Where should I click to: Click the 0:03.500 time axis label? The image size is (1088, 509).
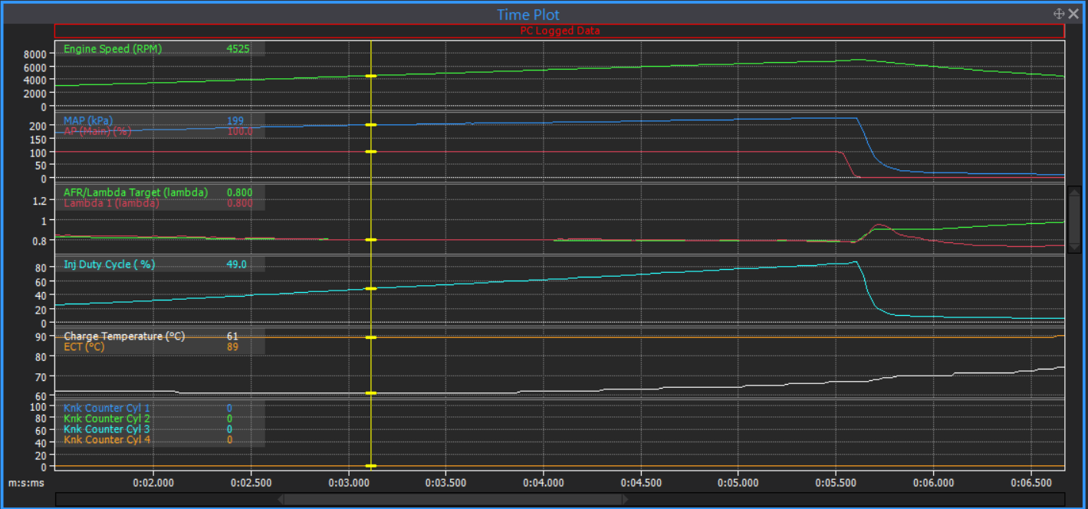click(x=446, y=484)
